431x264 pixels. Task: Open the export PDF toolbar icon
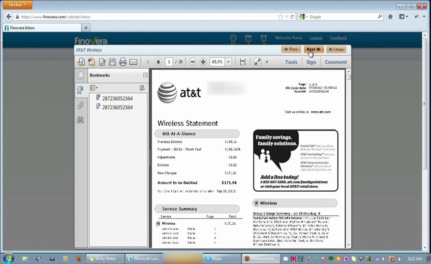[x=81, y=62]
